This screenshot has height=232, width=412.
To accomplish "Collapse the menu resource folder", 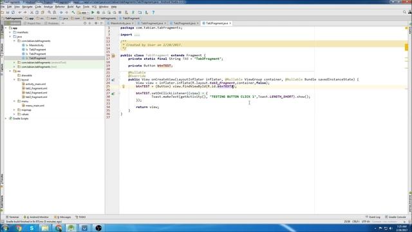I will pyautogui.click(x=14, y=101).
